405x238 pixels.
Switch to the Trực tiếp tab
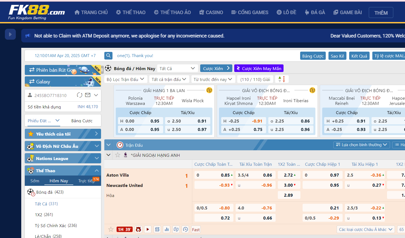point(86,181)
